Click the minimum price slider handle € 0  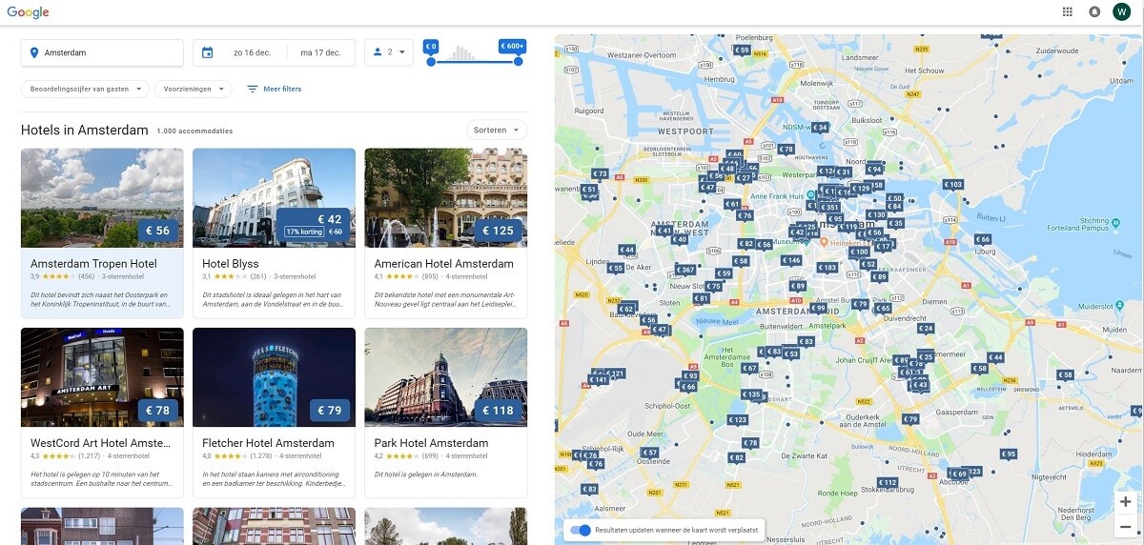click(431, 61)
